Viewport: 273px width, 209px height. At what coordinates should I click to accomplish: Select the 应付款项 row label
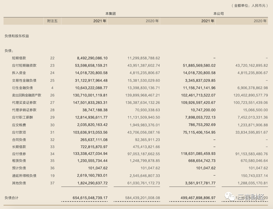19,132
